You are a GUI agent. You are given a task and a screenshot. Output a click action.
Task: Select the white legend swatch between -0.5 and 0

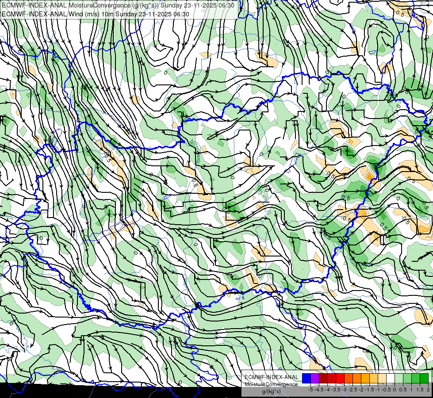tap(391, 379)
